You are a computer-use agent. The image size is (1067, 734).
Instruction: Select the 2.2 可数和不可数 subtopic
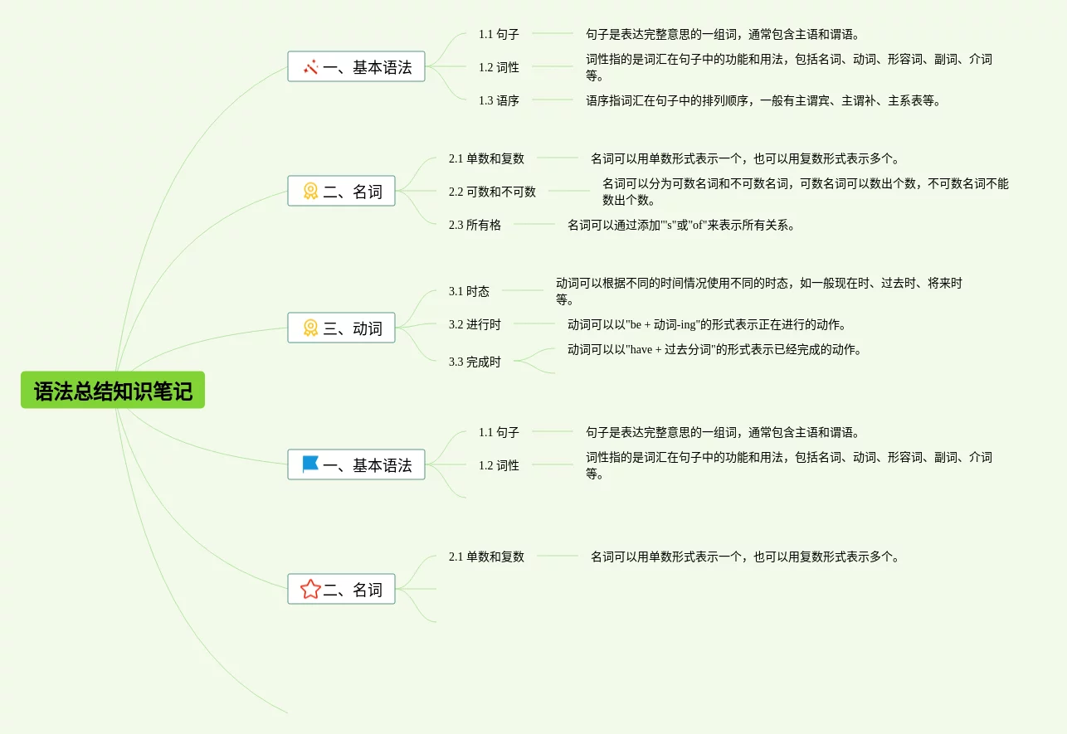[x=492, y=192]
